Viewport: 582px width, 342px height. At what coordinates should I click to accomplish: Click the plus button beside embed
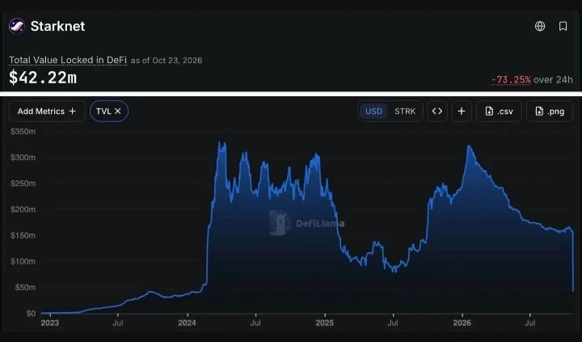point(462,111)
